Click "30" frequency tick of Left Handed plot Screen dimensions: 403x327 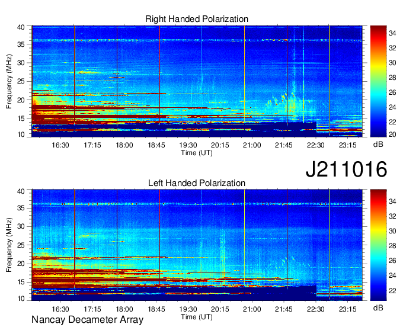(x=21, y=226)
